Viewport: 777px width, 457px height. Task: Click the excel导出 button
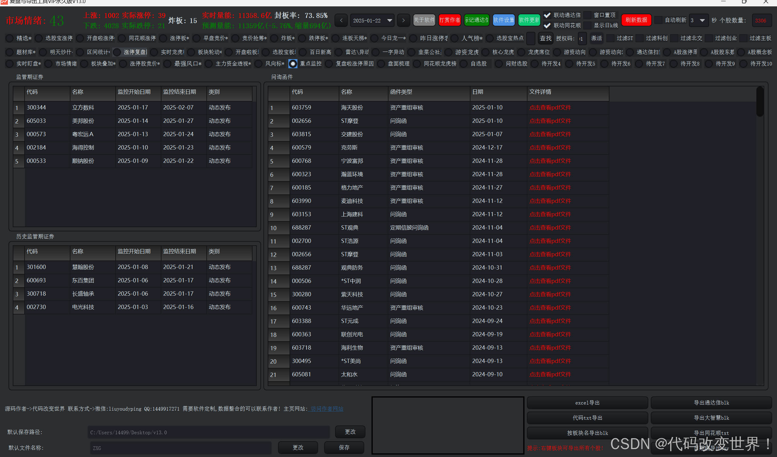pyautogui.click(x=587, y=403)
